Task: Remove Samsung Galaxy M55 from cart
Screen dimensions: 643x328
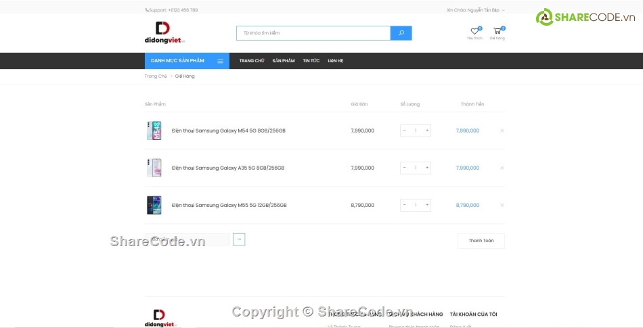Action: (502, 205)
